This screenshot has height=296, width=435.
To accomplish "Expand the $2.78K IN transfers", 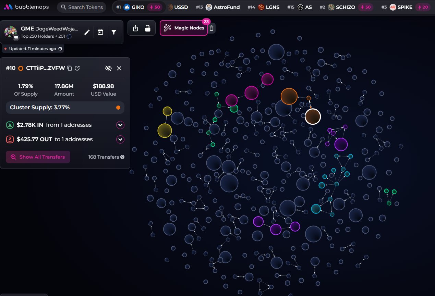I will tap(120, 125).
